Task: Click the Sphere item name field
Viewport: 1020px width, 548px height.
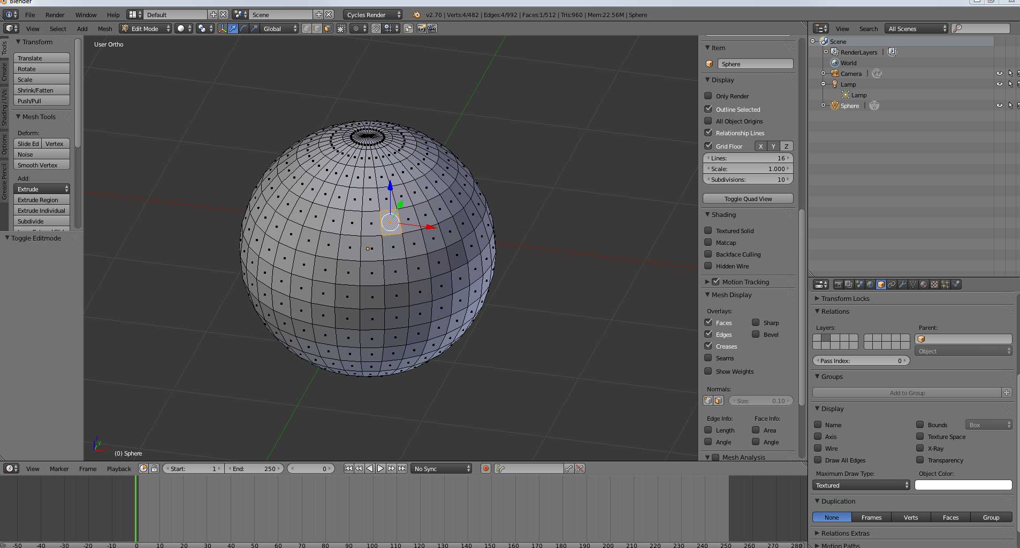Action: click(x=755, y=64)
